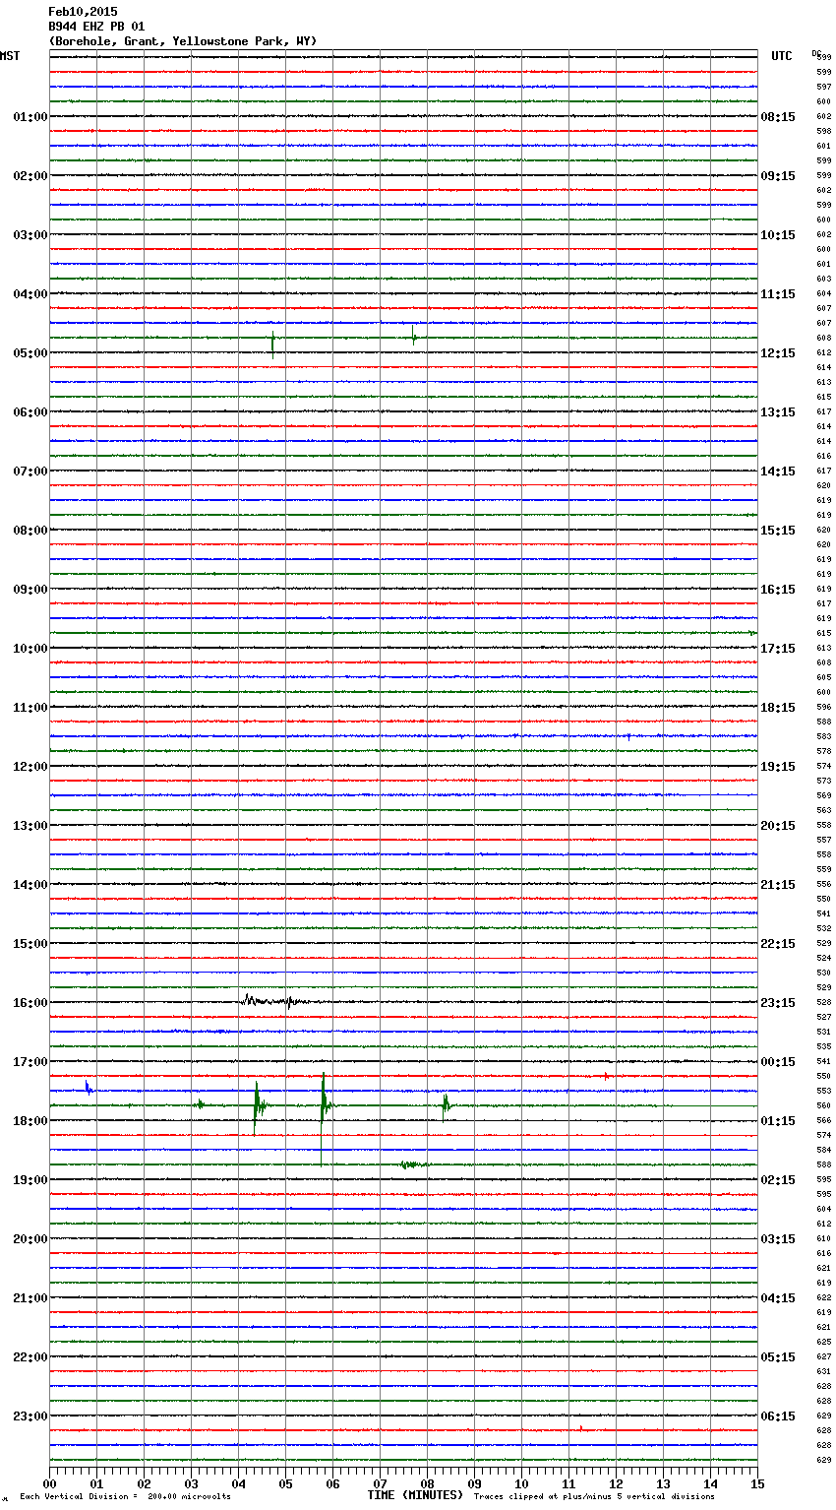Click minute 03 on the time axis

point(191,1483)
